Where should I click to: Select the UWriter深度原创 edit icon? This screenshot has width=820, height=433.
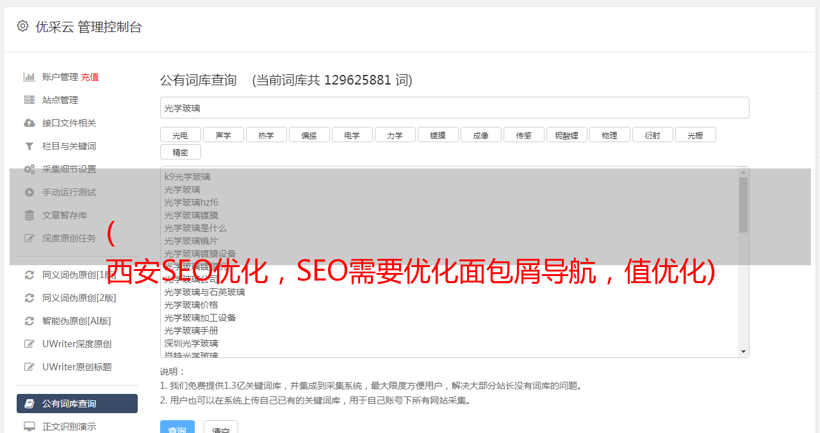point(29,344)
